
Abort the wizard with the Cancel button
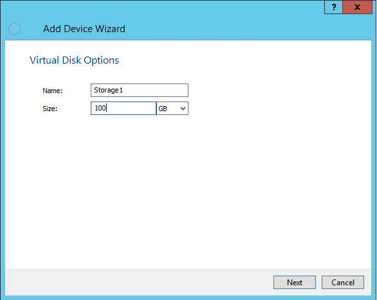(x=343, y=282)
